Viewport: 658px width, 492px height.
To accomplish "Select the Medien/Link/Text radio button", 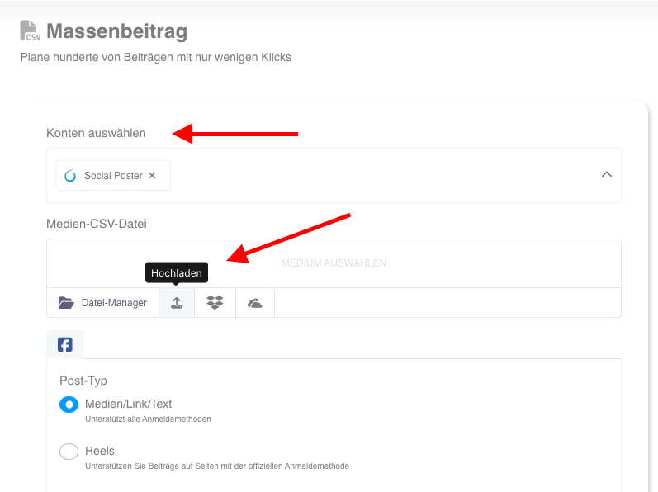I will [69, 404].
